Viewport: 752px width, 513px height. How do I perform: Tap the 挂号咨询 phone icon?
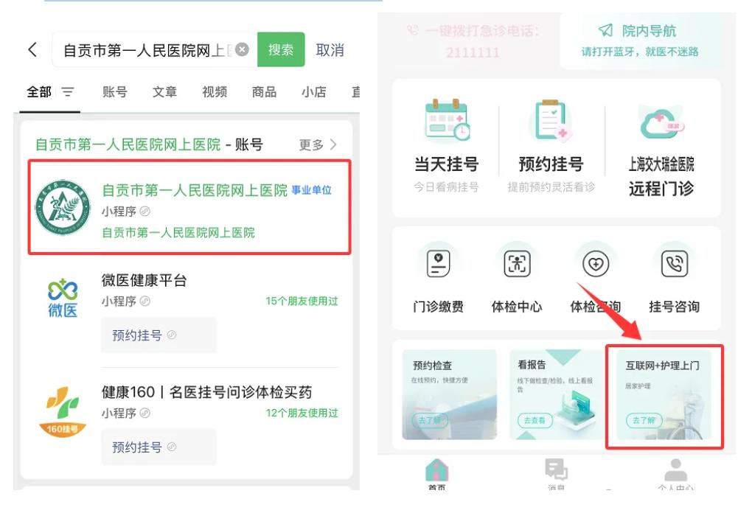(x=675, y=263)
